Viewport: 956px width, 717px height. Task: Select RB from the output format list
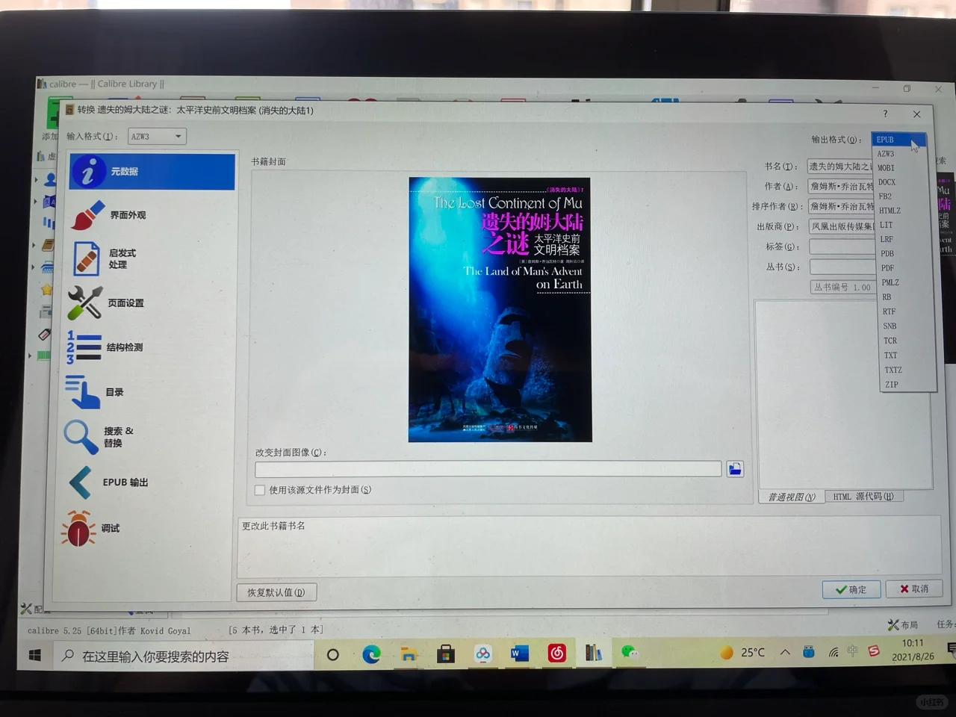(887, 297)
